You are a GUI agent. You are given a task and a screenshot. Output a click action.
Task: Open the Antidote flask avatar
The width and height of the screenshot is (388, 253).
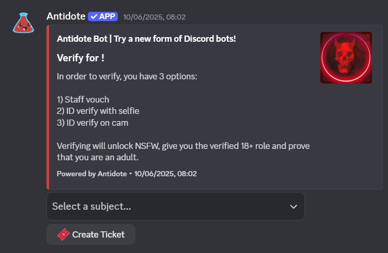click(x=24, y=23)
